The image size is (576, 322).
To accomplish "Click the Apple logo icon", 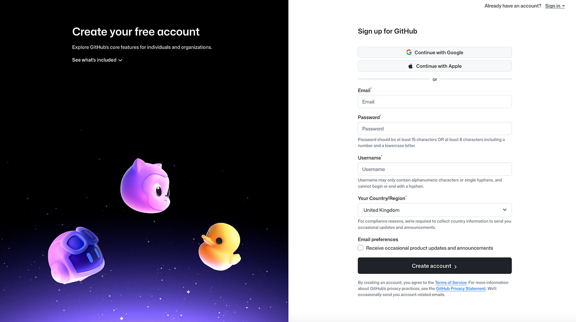I will (411, 66).
